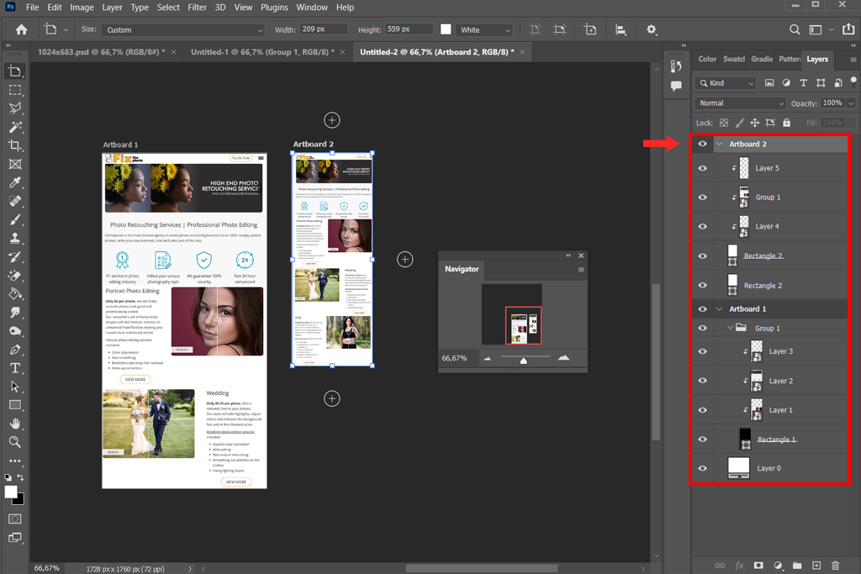Select the Path Selection tool

tap(15, 387)
